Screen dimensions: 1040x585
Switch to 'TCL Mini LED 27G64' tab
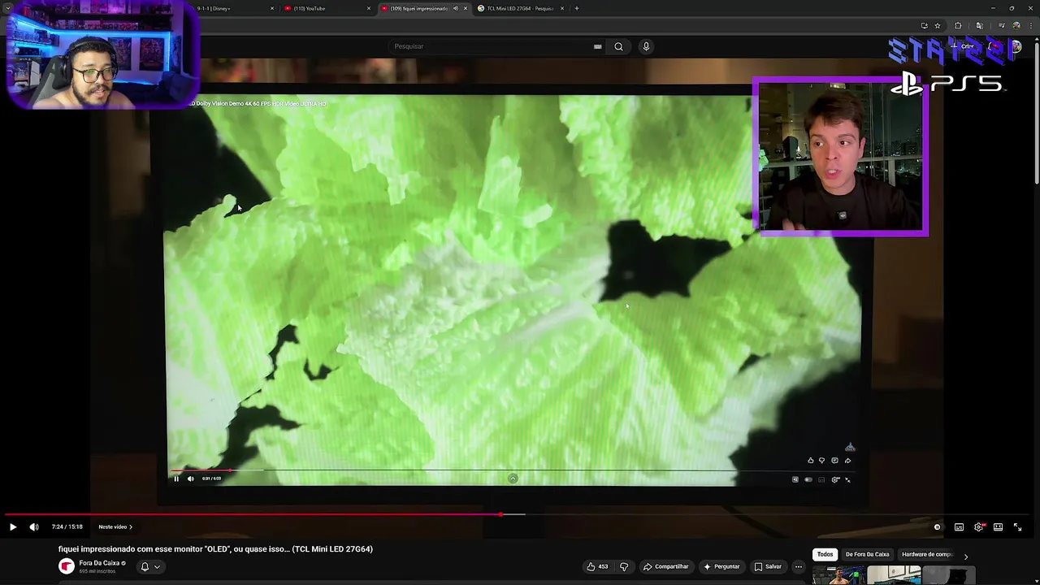click(520, 8)
